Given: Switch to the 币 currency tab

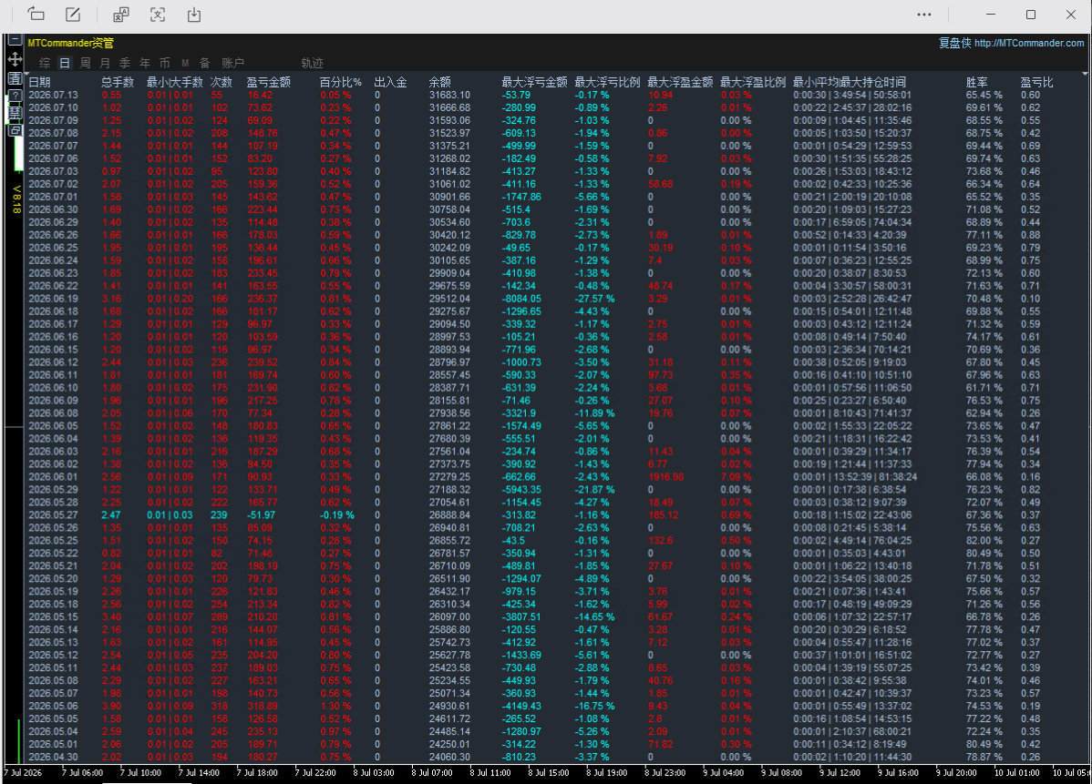Looking at the screenshot, I should point(165,64).
